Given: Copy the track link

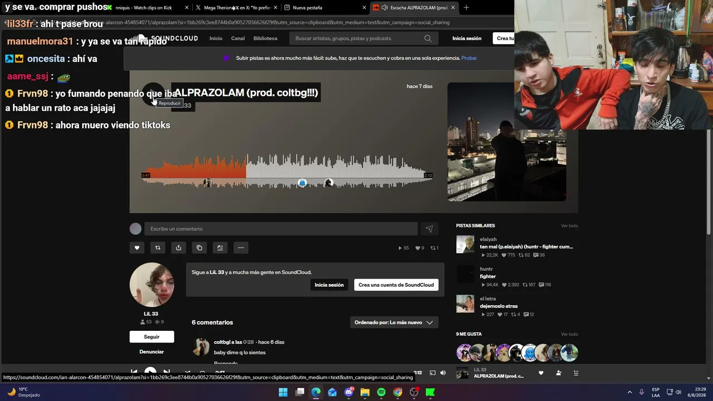Looking at the screenshot, I should (199, 248).
